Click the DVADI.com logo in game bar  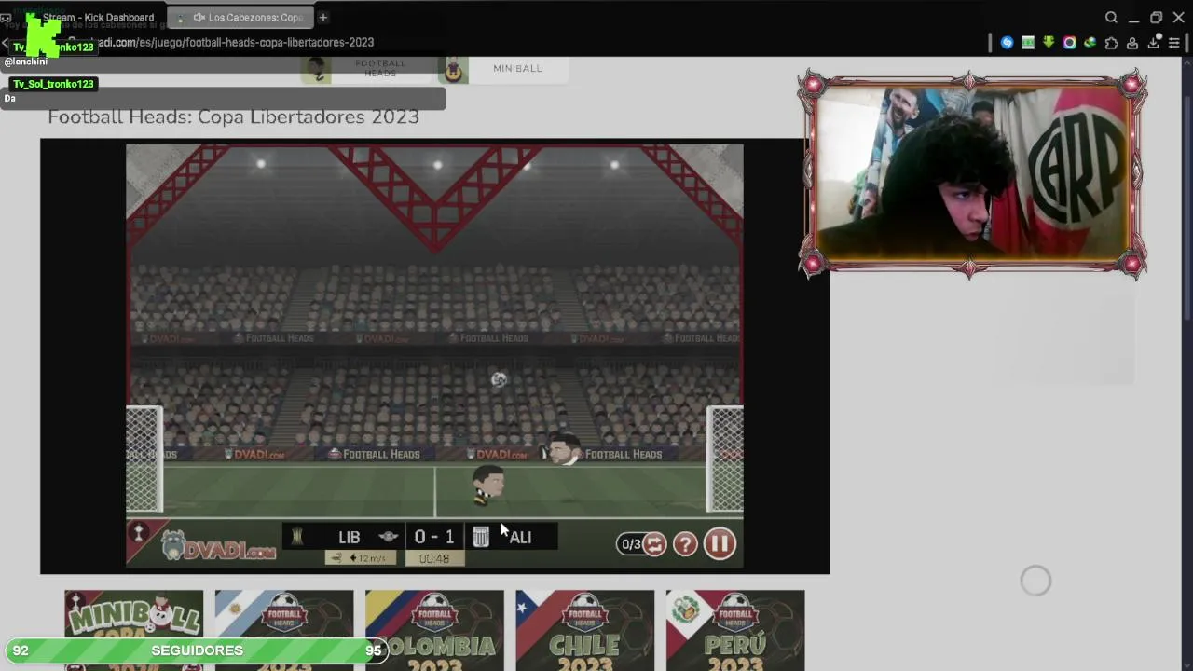(218, 544)
